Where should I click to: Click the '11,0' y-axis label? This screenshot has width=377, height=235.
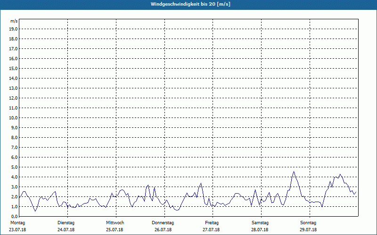tap(13, 108)
